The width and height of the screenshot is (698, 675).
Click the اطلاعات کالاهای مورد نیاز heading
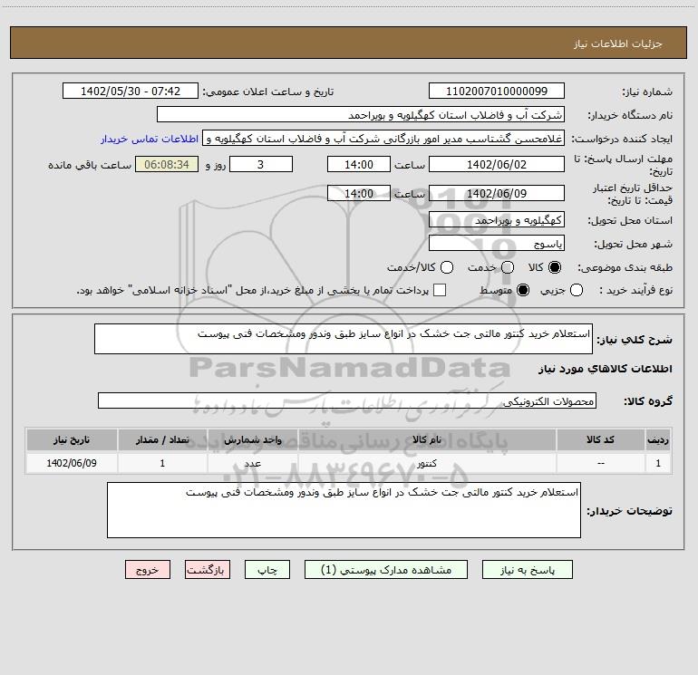[x=605, y=369]
